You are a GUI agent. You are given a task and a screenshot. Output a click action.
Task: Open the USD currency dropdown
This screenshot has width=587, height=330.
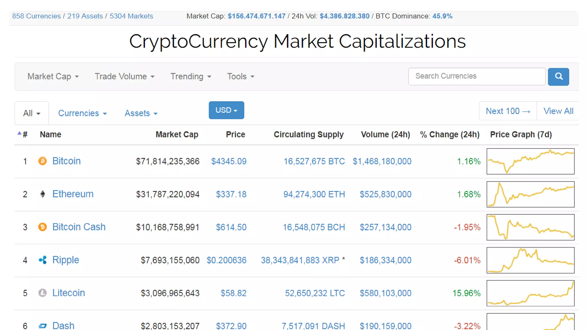coord(226,110)
